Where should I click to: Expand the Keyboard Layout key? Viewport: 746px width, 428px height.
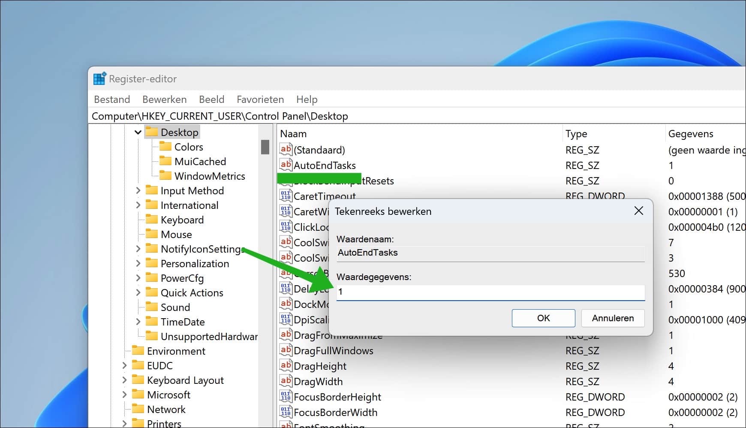pyautogui.click(x=124, y=380)
